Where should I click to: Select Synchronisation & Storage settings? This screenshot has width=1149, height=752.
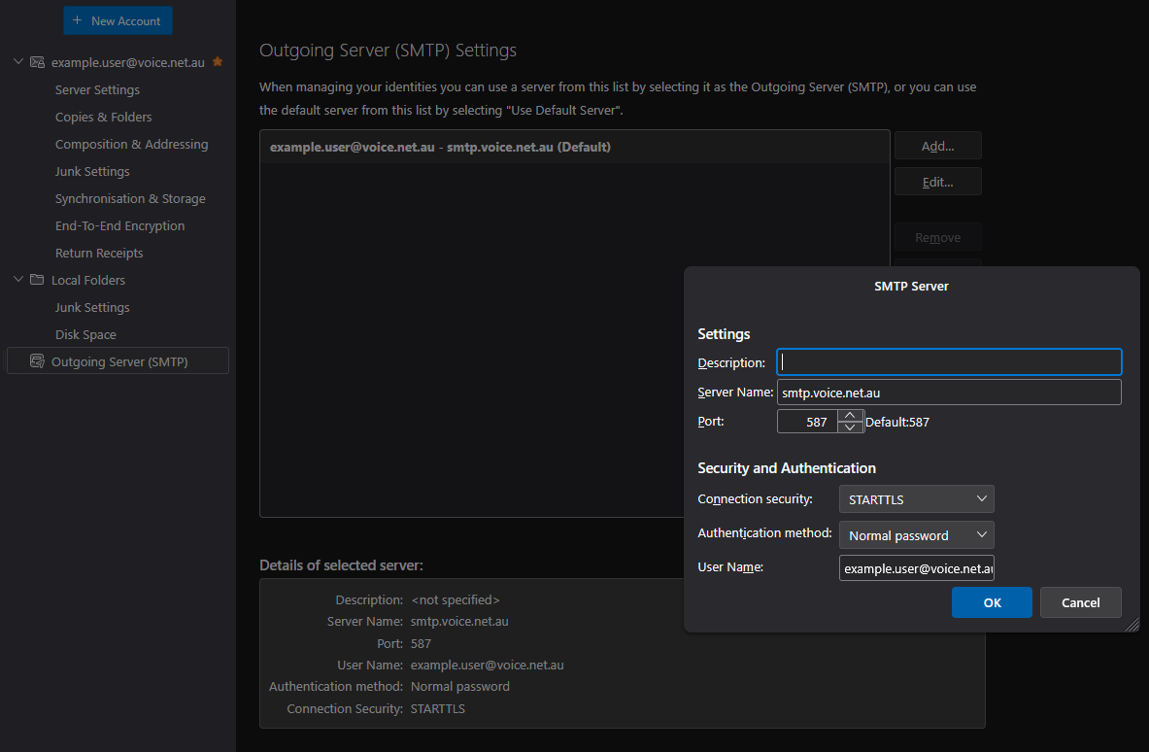click(130, 198)
